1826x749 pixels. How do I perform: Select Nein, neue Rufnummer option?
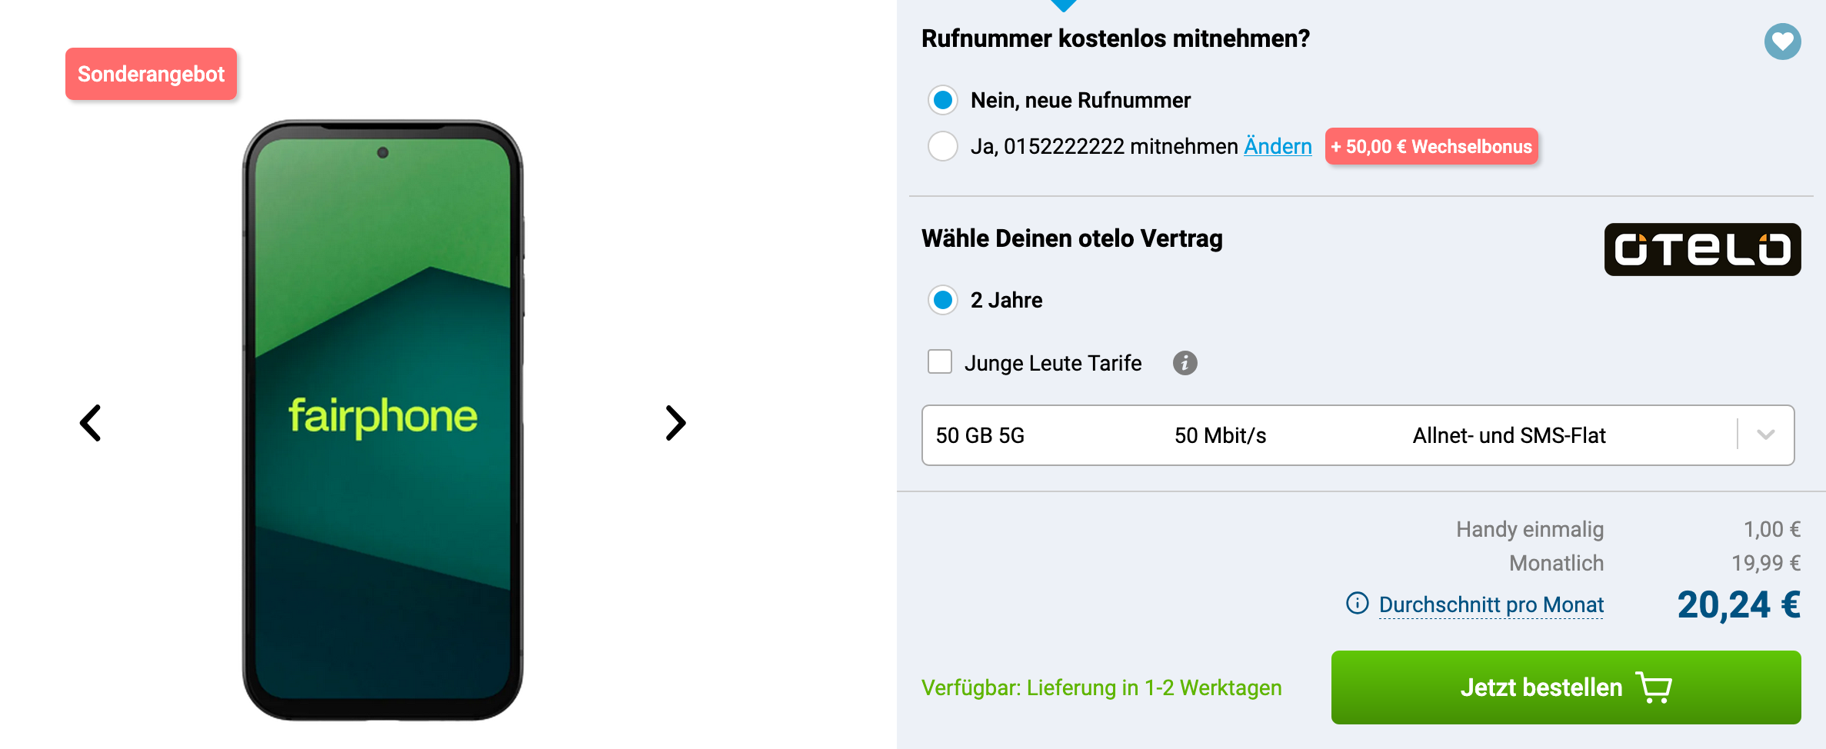[x=943, y=100]
